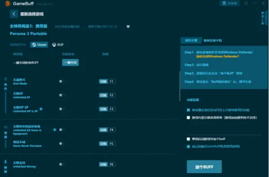Open the how to disable Windows Defender link
The width and height of the screenshot is (269, 177).
click(218, 56)
